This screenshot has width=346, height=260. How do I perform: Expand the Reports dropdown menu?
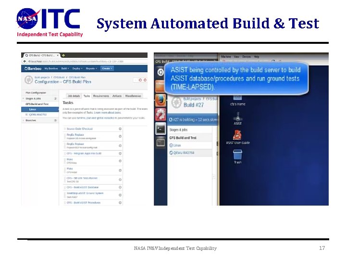pyautogui.click(x=91, y=68)
